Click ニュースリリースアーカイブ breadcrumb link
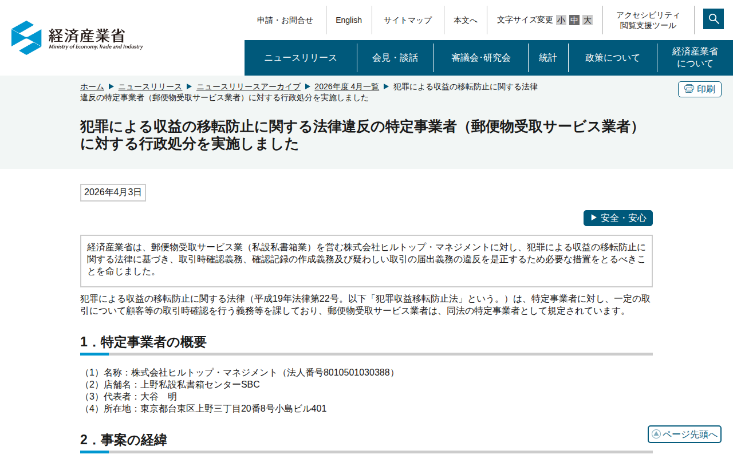 [249, 86]
